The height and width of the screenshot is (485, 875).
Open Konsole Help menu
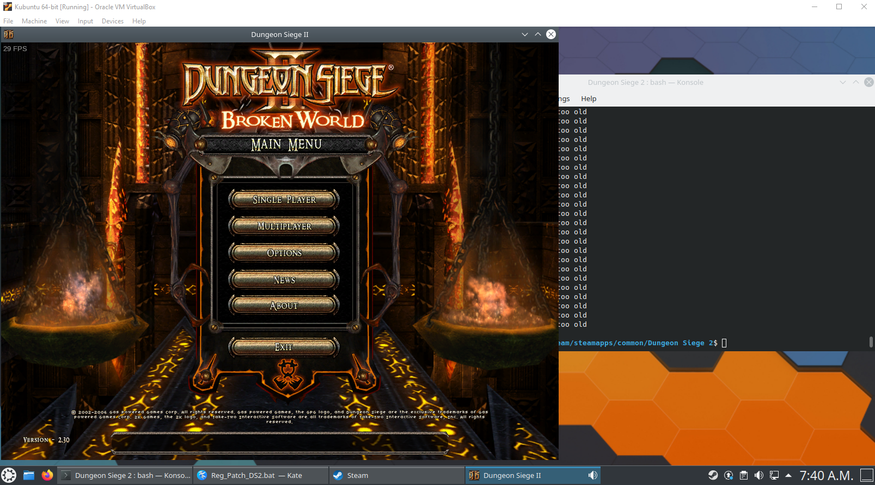tap(589, 98)
